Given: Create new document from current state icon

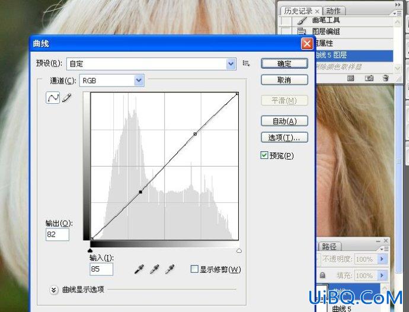Looking at the screenshot, I should coord(350,78).
